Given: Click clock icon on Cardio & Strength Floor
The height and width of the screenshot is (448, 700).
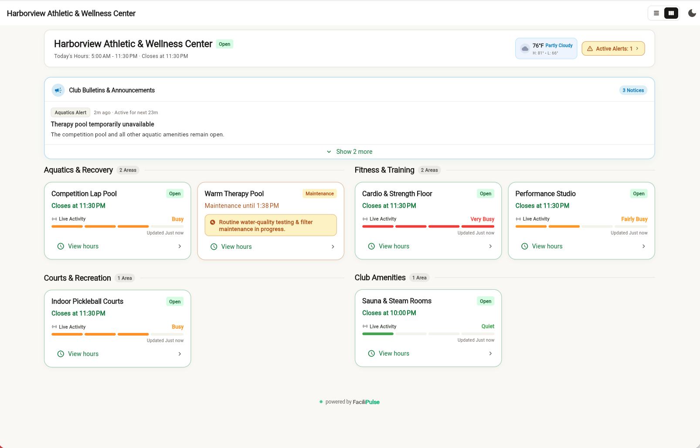Looking at the screenshot, I should (x=371, y=246).
